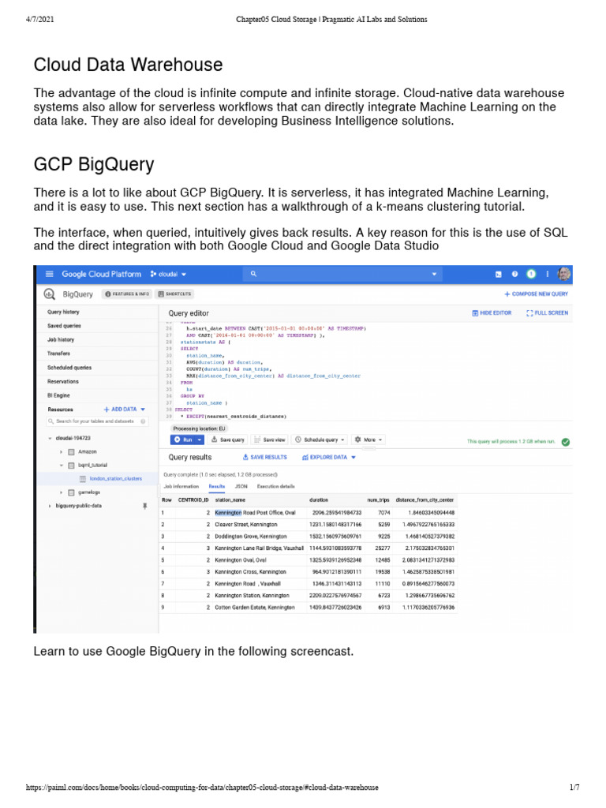Open the EXPLORE DATA dropdown
606x808 pixels.
point(329,458)
